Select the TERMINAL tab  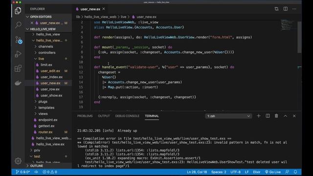pos(152,116)
